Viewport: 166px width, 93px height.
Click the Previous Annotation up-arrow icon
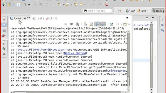tap(67, 5)
